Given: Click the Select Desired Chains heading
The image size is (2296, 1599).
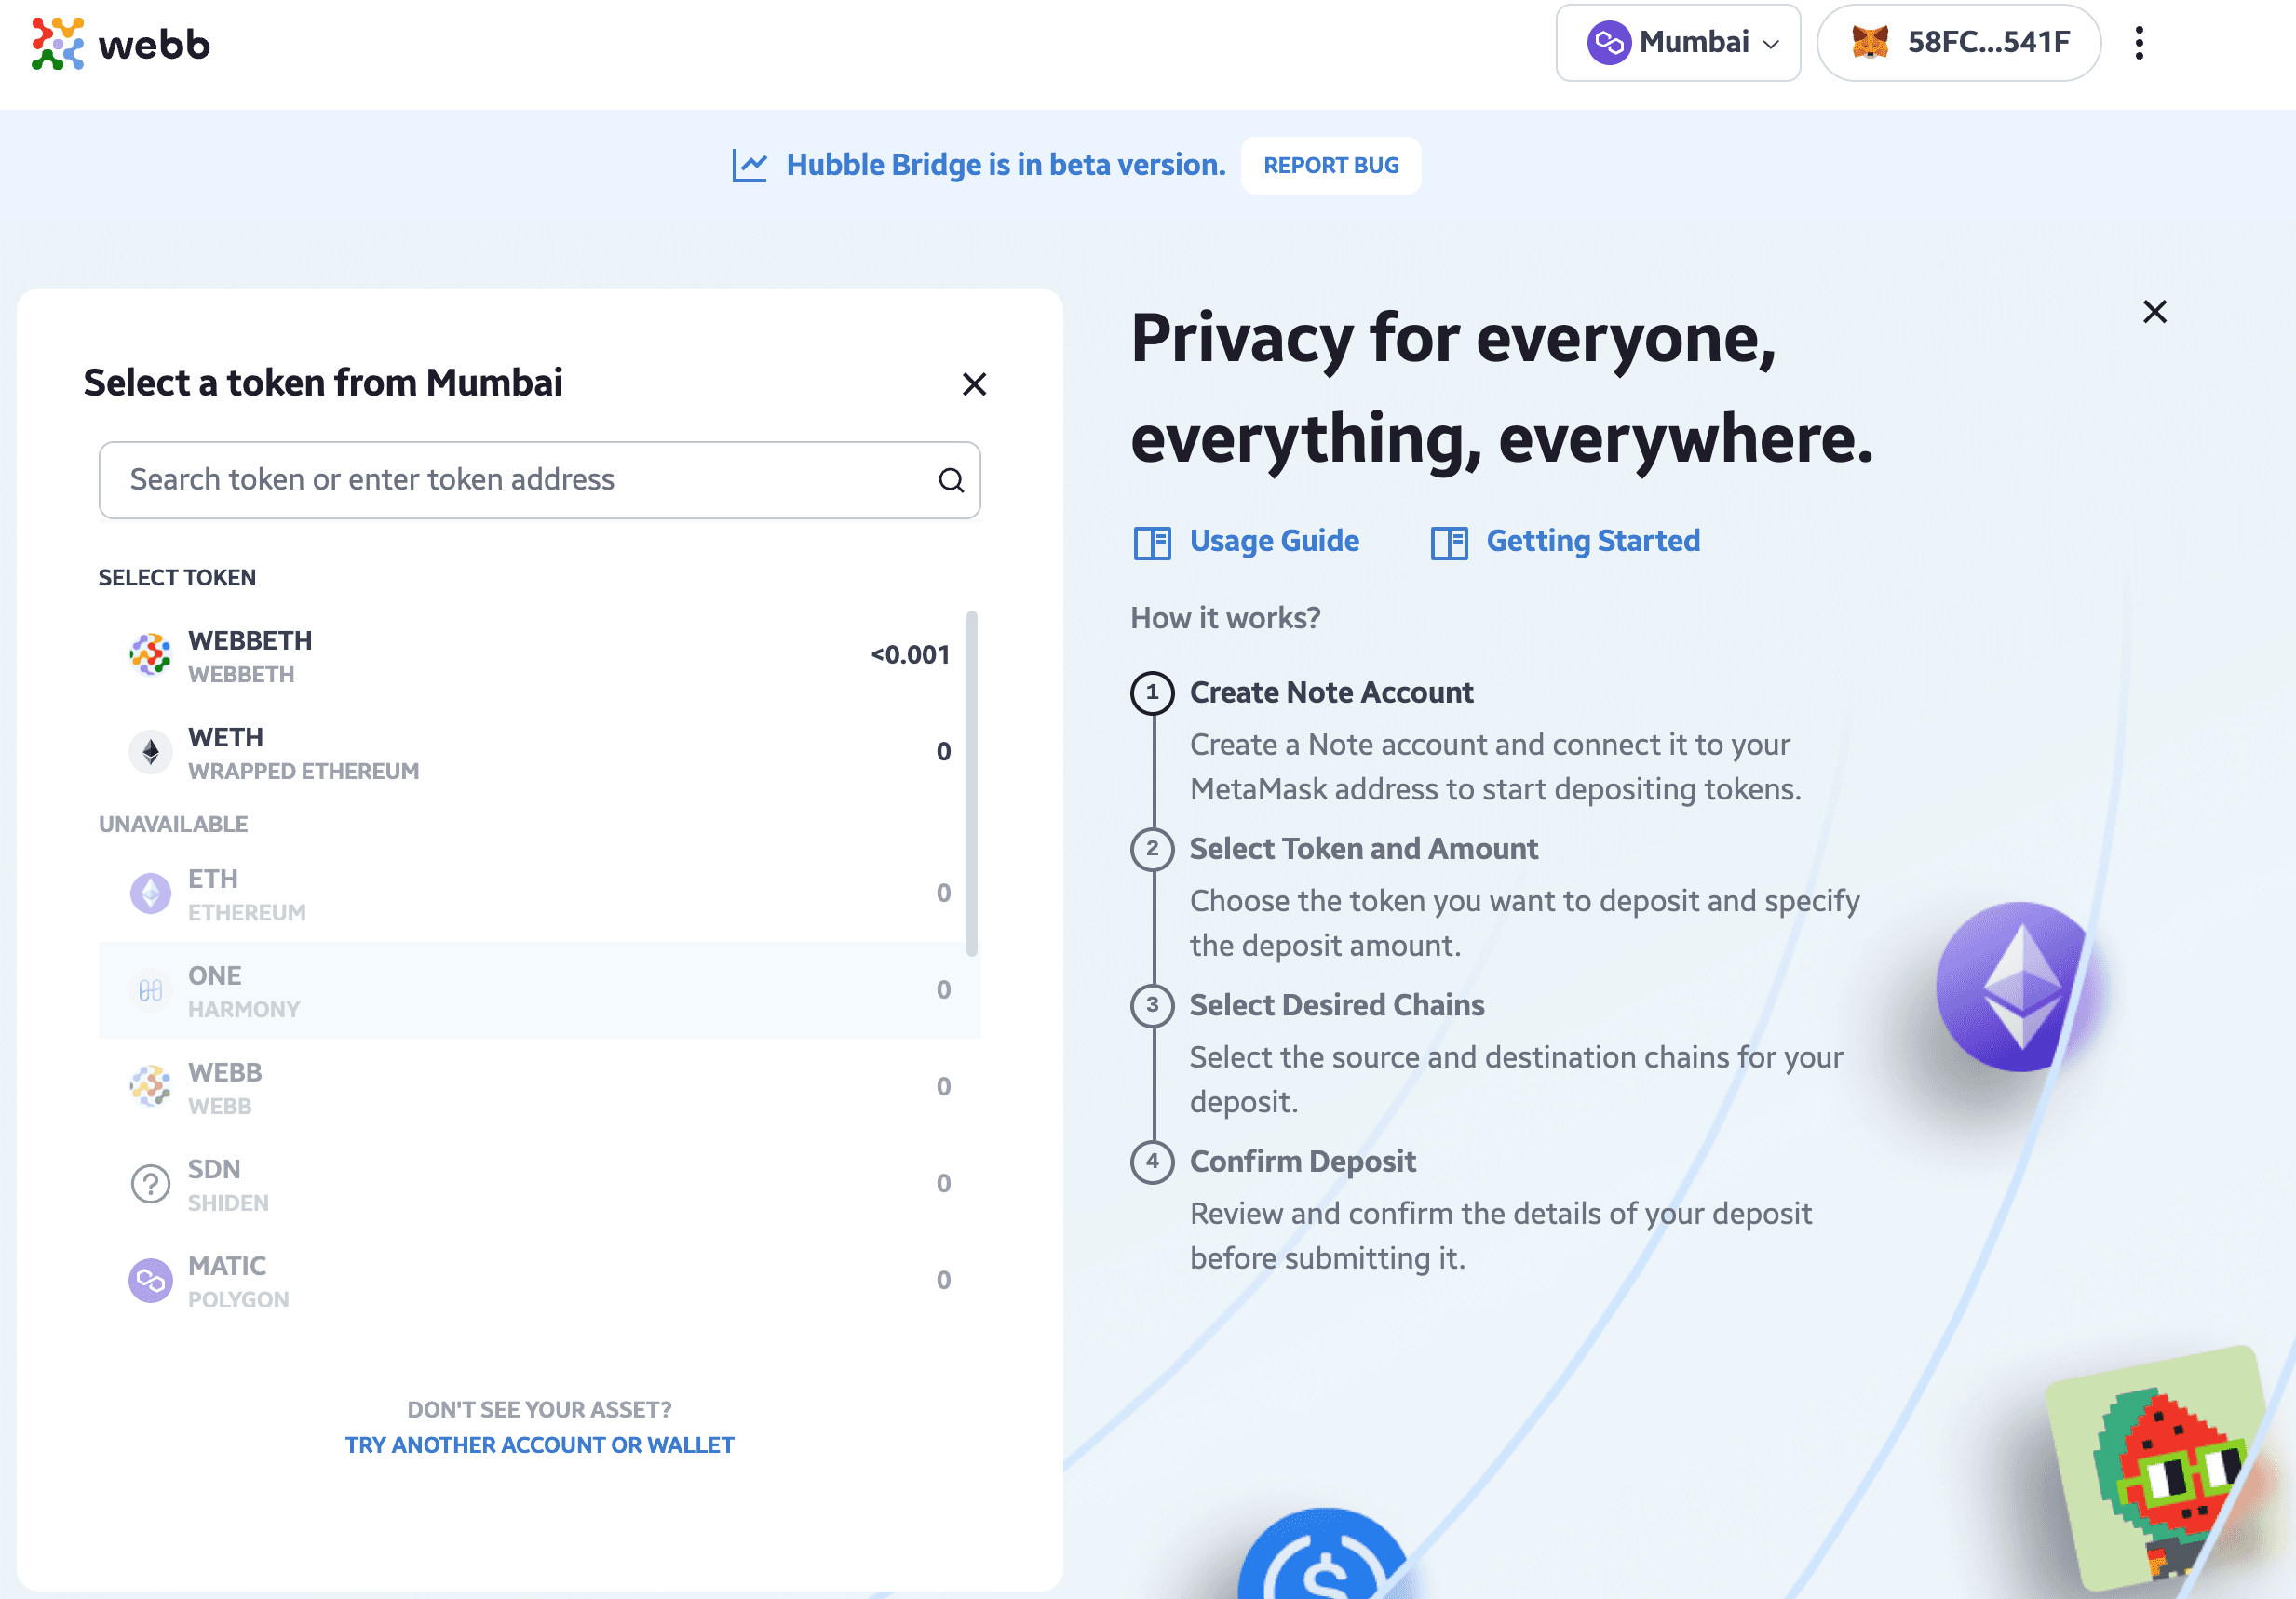Looking at the screenshot, I should coord(1336,1004).
